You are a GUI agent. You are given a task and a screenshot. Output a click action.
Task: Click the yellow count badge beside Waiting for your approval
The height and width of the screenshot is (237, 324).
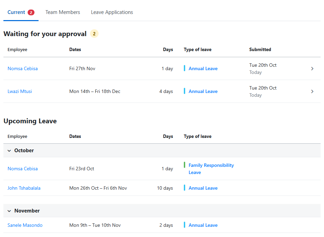coord(94,34)
